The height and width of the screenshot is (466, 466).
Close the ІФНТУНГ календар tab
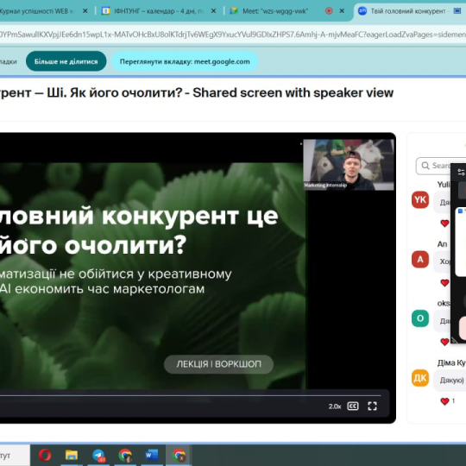click(213, 11)
